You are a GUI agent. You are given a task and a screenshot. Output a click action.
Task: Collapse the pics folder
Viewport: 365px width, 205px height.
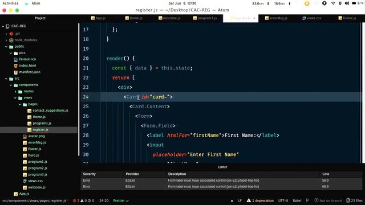[x=11, y=53]
